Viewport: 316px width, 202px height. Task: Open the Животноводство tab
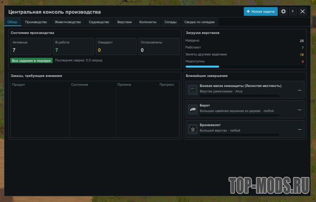click(68, 22)
